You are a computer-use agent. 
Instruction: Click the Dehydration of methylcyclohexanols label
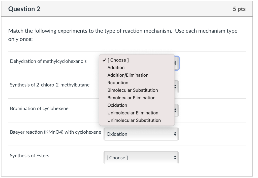point(48,61)
